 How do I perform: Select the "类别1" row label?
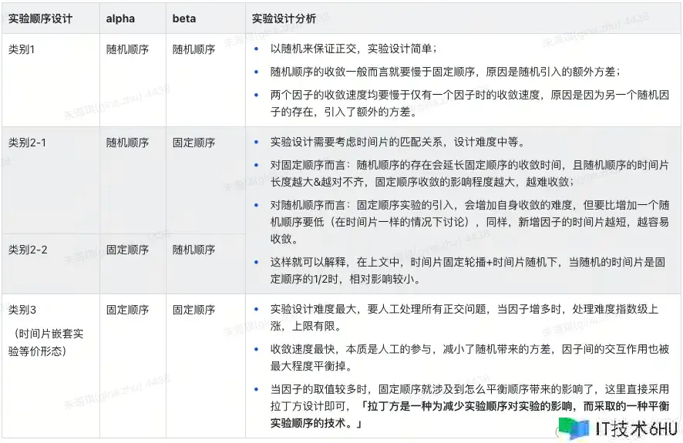pos(22,49)
